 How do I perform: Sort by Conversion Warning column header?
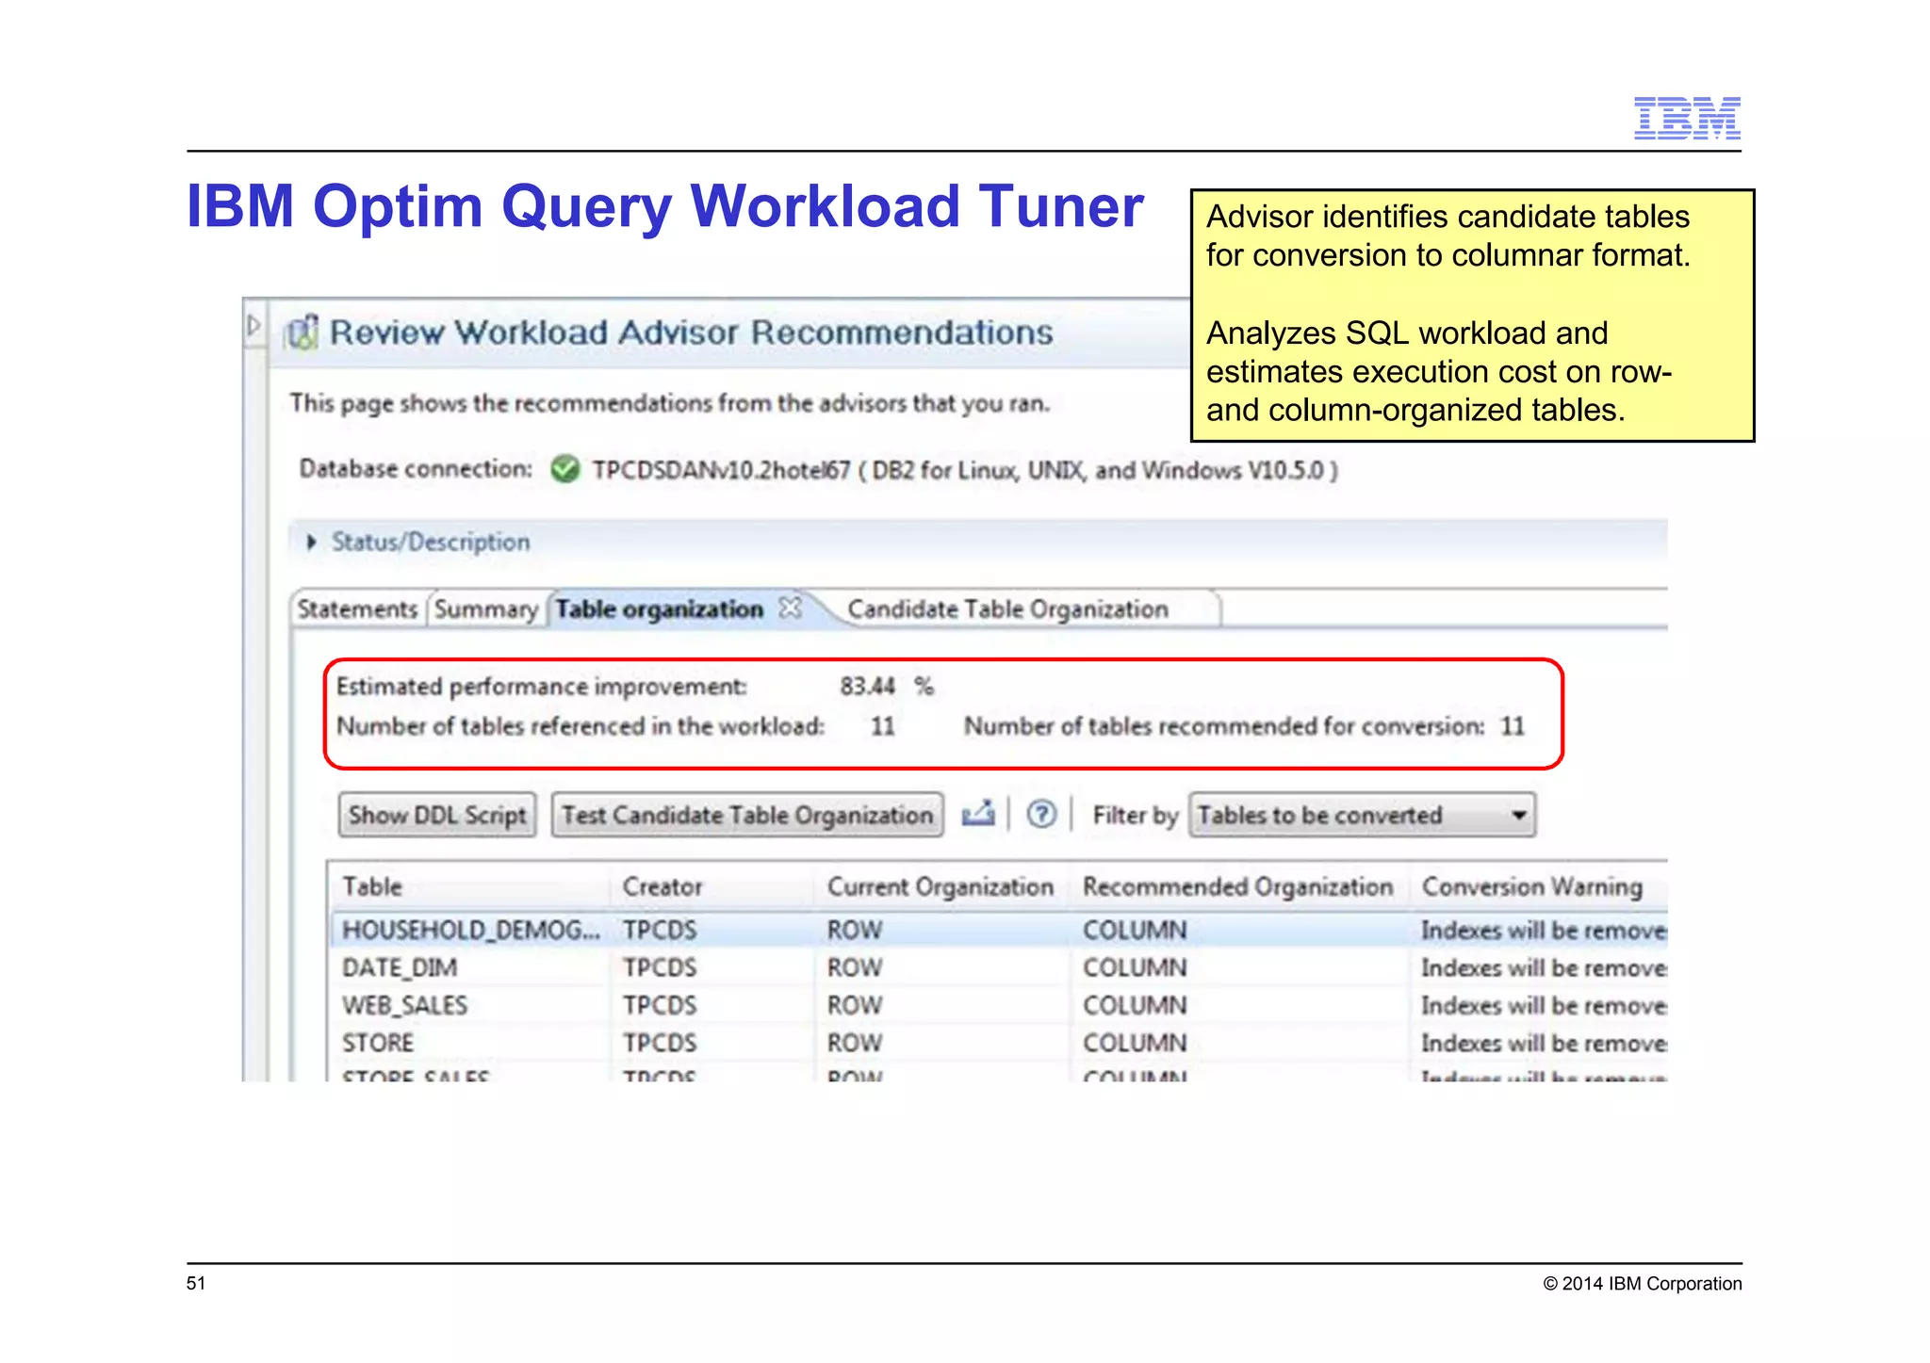click(1532, 886)
